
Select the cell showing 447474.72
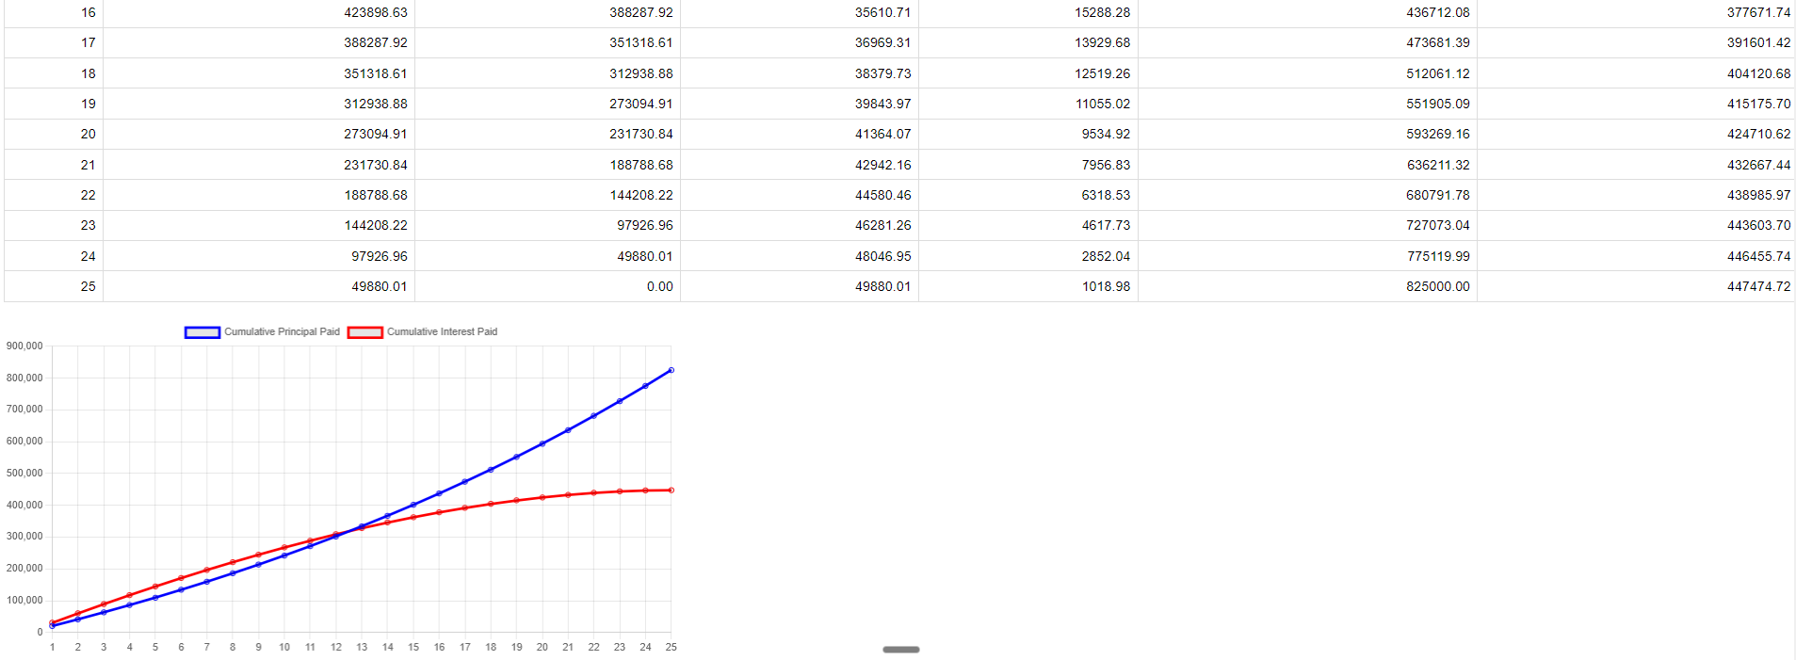coord(1758,286)
